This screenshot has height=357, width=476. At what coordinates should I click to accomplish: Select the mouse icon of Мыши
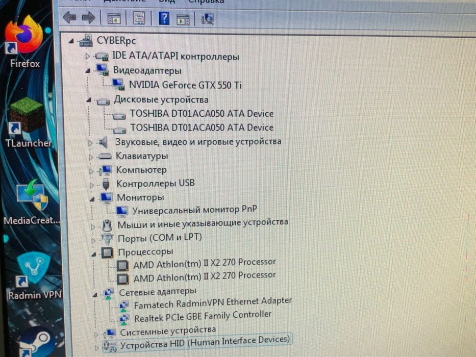pyautogui.click(x=107, y=225)
